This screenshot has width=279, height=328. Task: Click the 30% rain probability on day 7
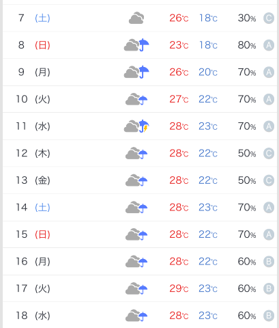[247, 18]
